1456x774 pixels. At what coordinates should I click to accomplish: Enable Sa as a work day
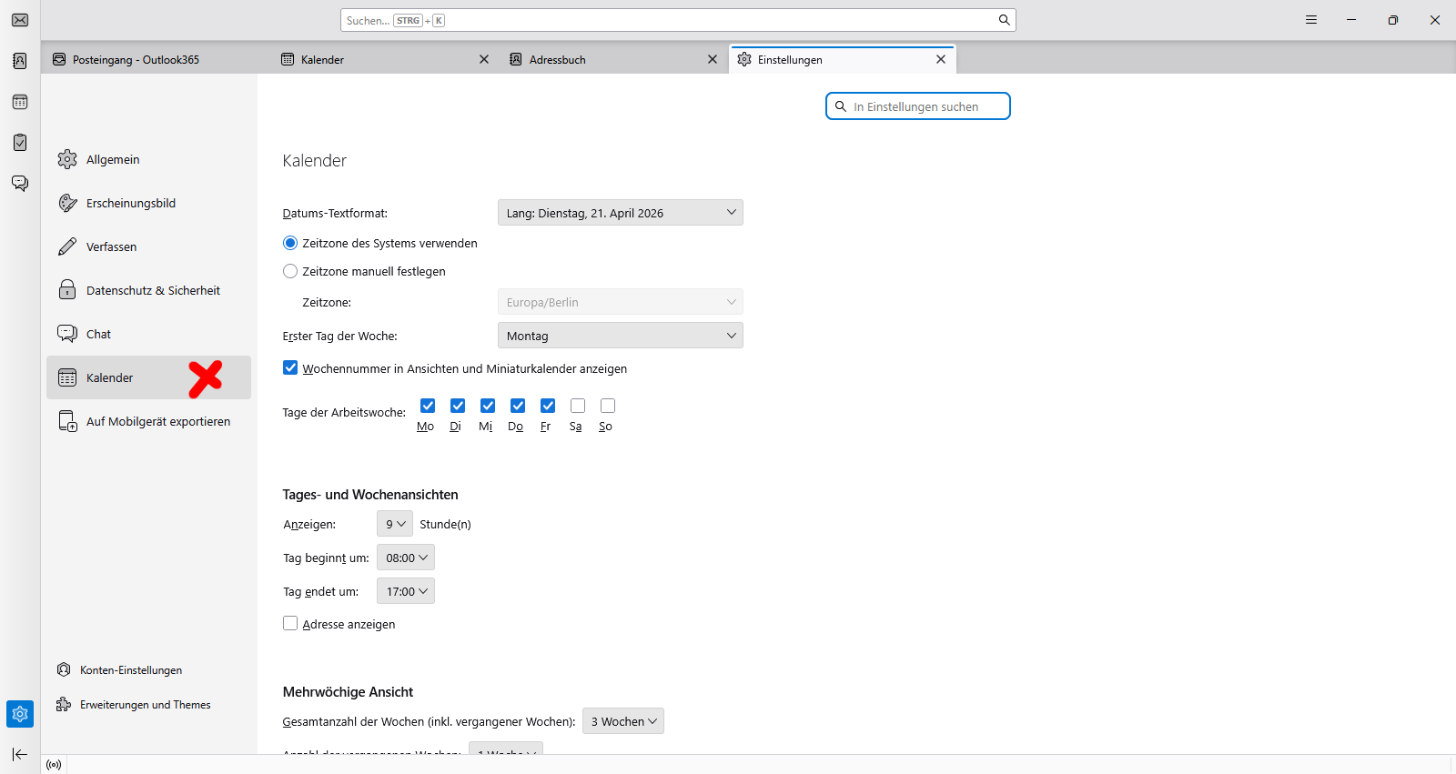[x=578, y=406]
